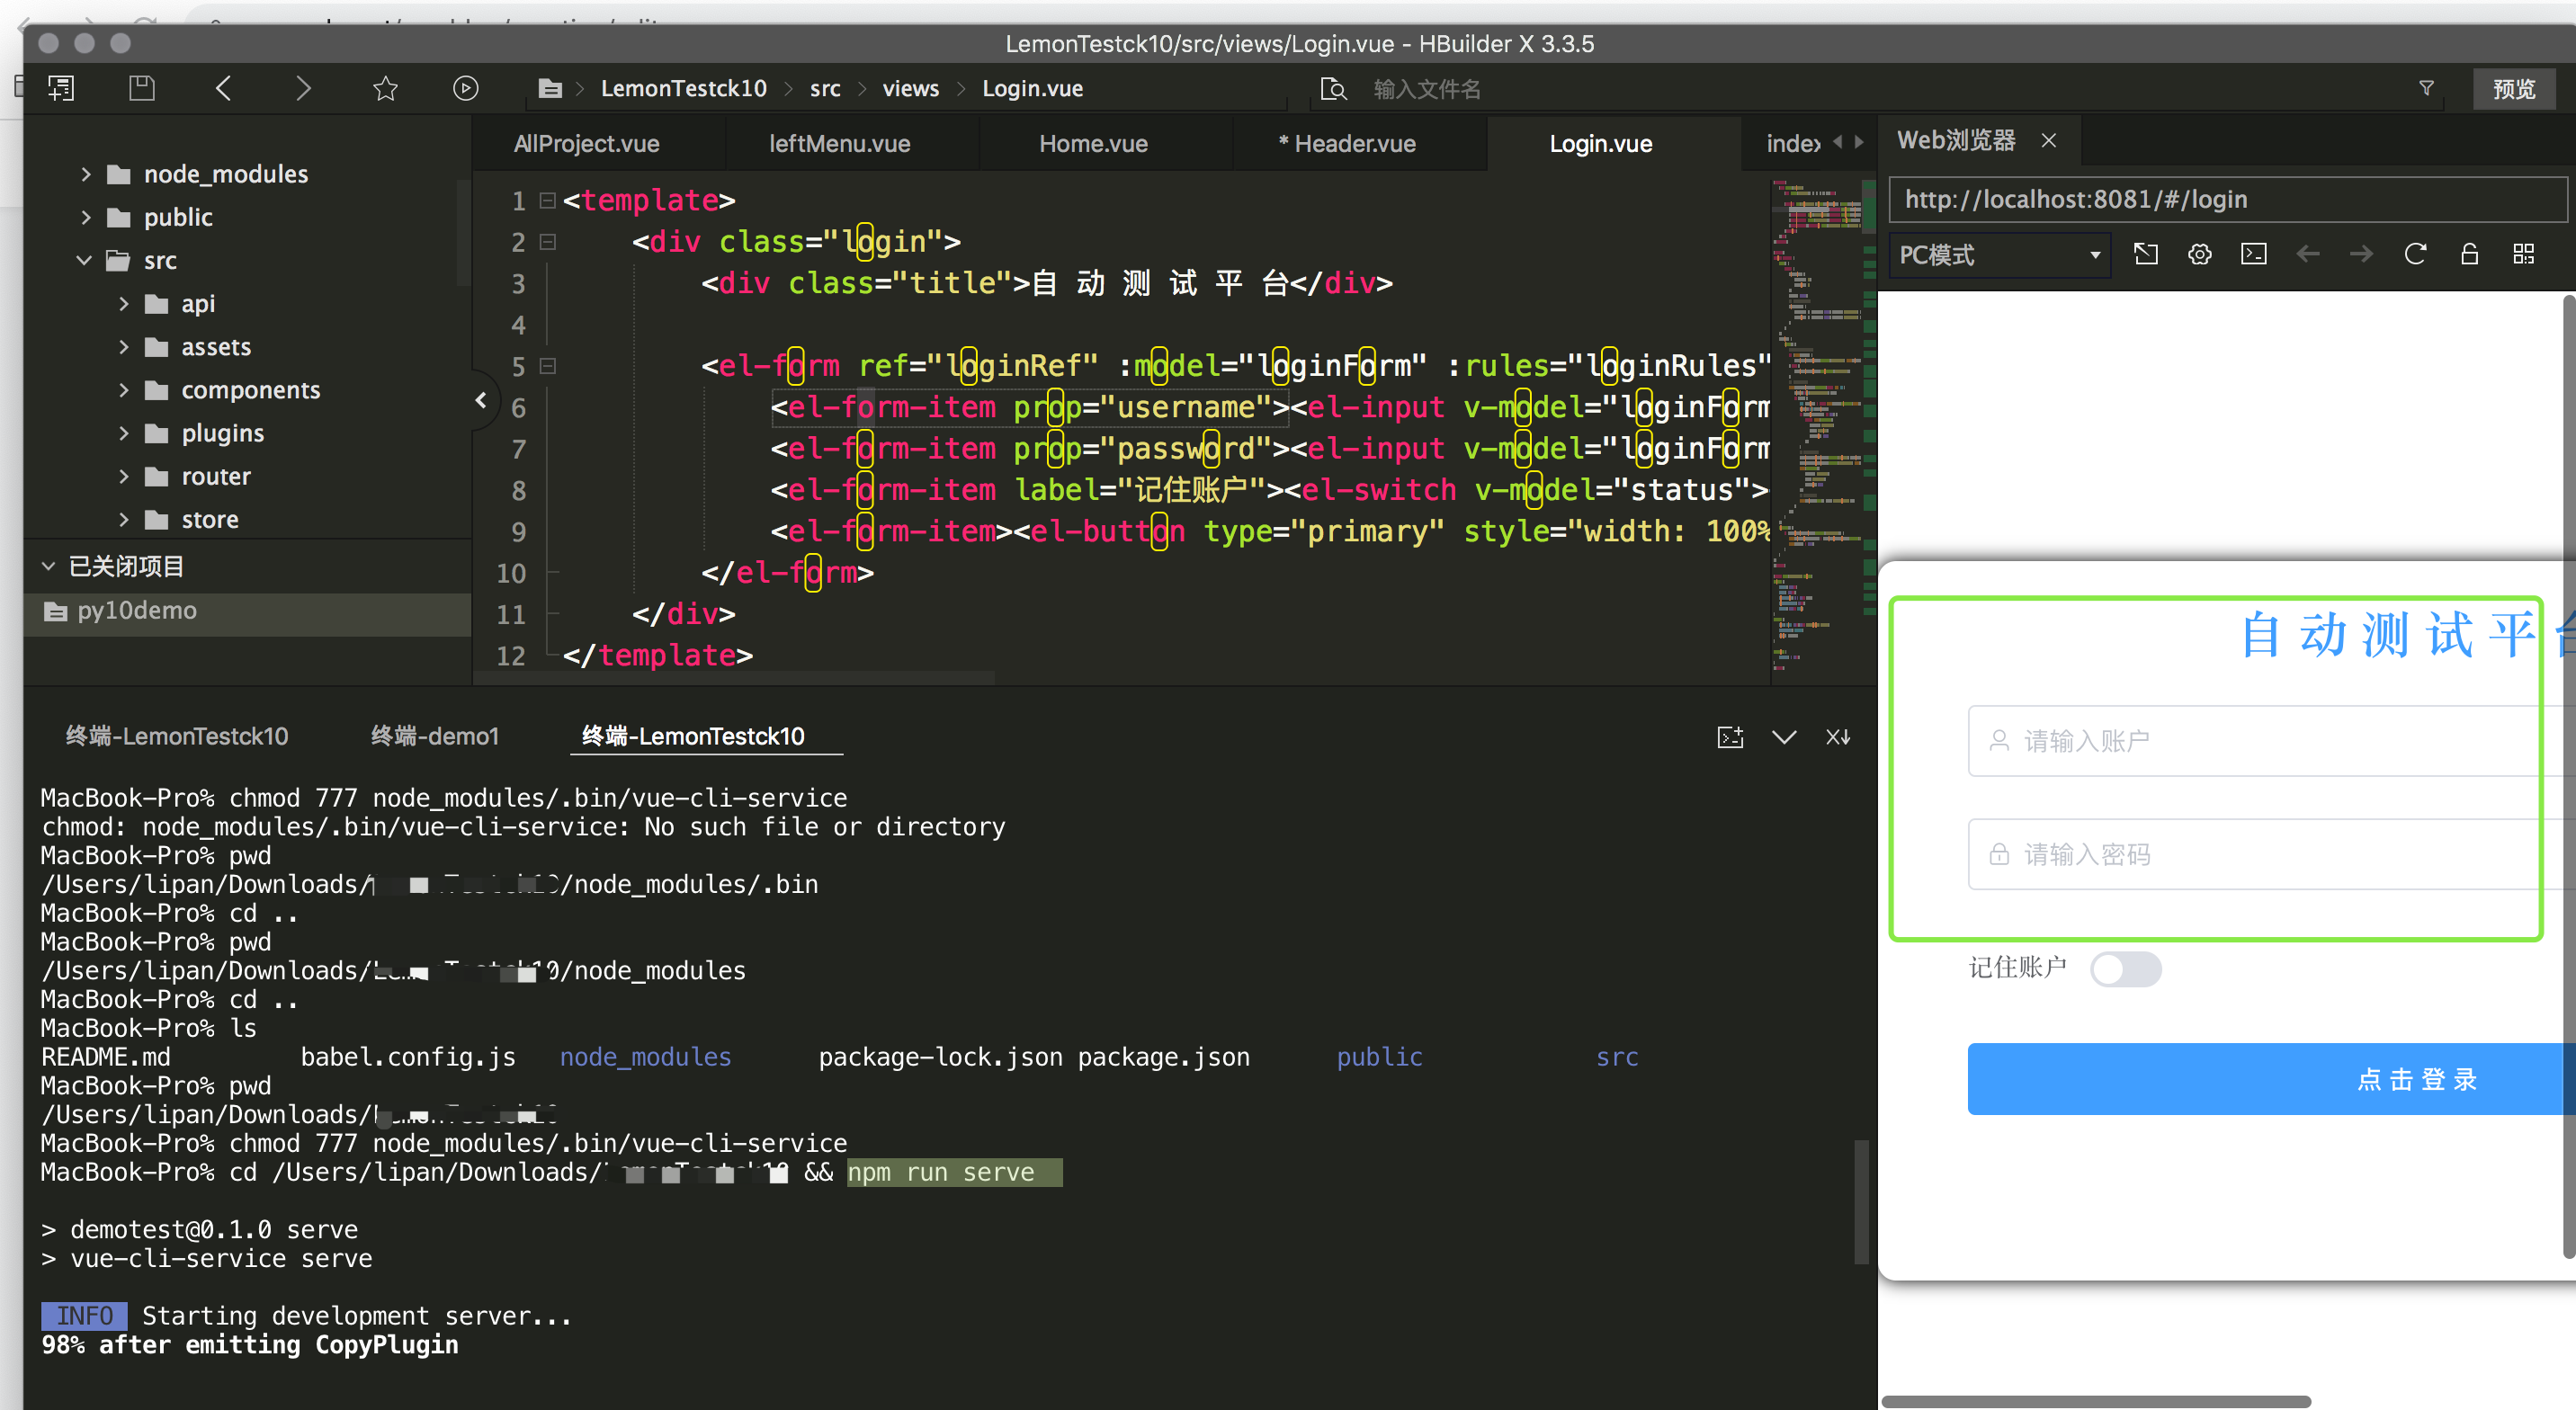2576x1410 pixels.
Task: Click the run play icon in toolbar
Action: pyautogui.click(x=465, y=88)
